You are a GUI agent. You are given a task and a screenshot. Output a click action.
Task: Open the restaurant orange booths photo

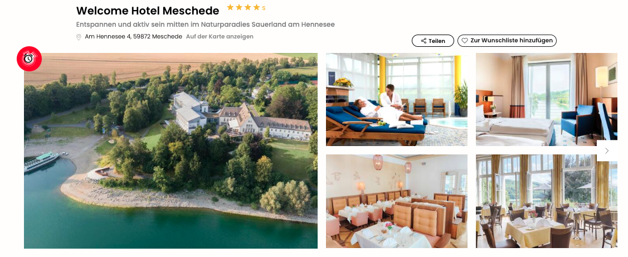(397, 201)
